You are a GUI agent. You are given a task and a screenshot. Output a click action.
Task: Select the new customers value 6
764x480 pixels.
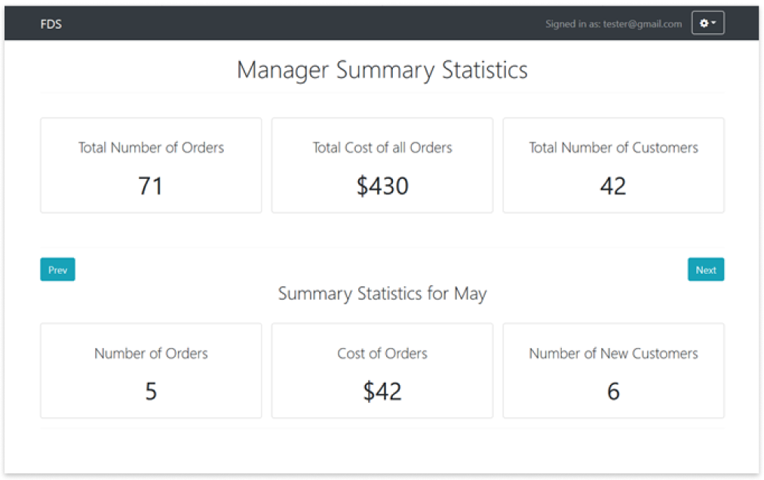coord(613,391)
